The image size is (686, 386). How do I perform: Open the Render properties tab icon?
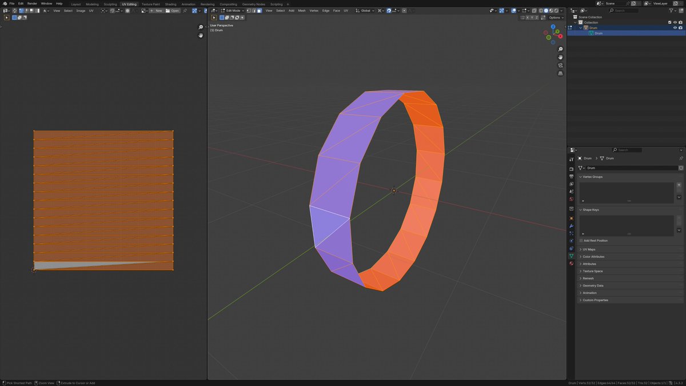571,169
